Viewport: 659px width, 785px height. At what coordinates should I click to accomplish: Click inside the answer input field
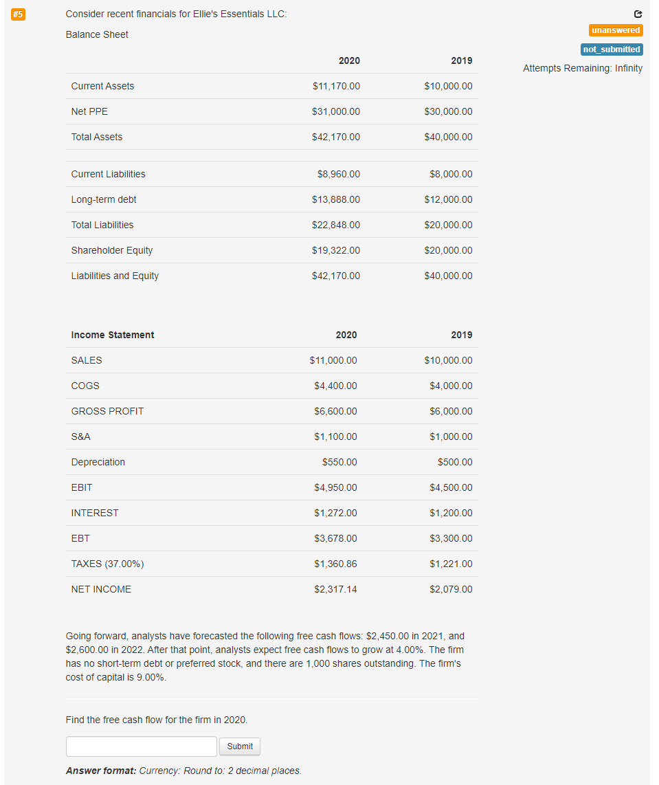click(141, 746)
